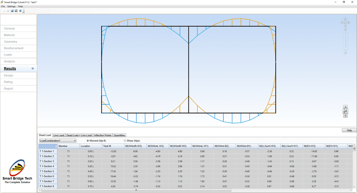Open the File menu
357x193 pixels.
(3, 6)
